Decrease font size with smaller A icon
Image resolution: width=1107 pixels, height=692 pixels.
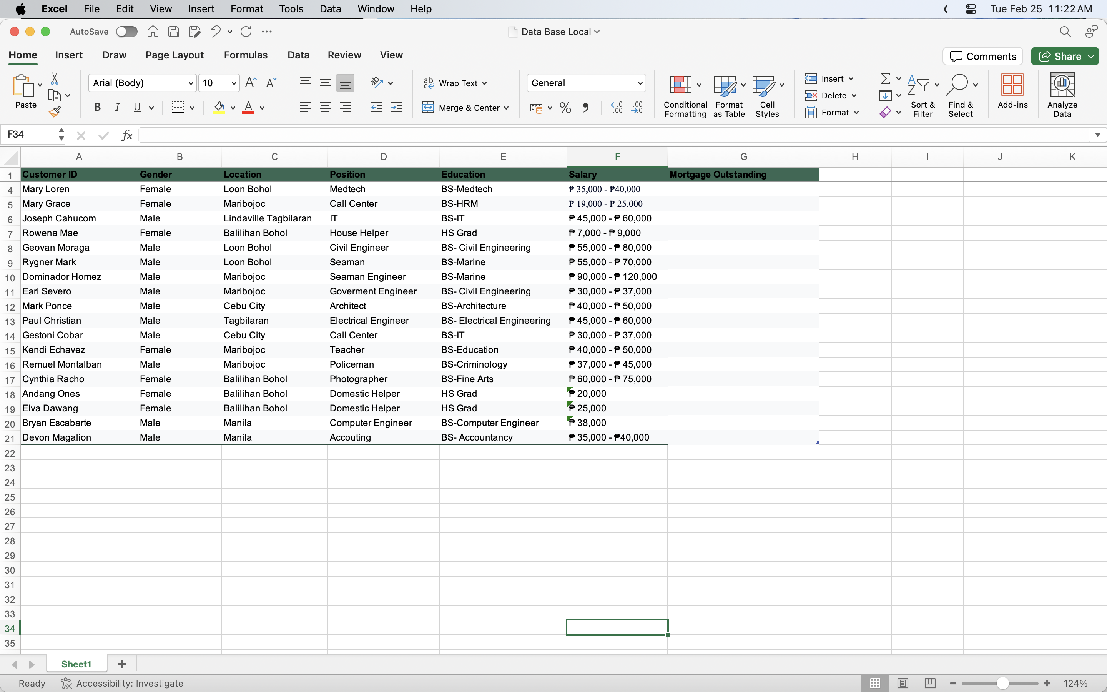tap(271, 82)
